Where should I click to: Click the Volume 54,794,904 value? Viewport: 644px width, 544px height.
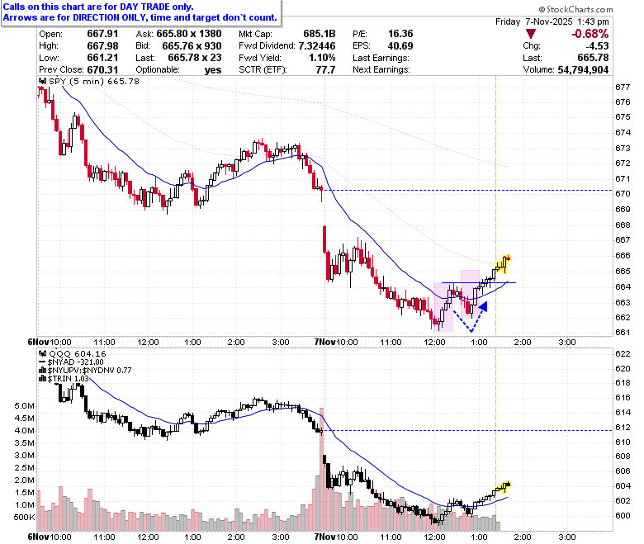pos(583,70)
